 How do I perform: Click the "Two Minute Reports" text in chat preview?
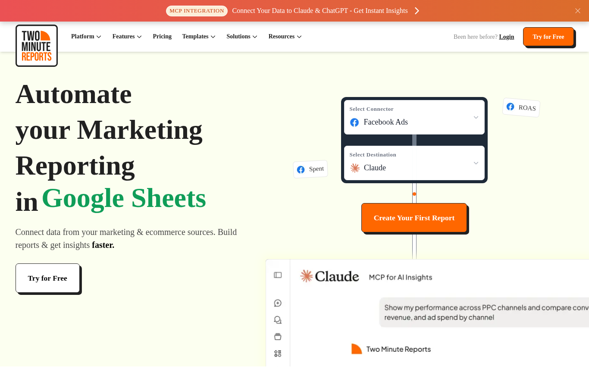pos(398,349)
